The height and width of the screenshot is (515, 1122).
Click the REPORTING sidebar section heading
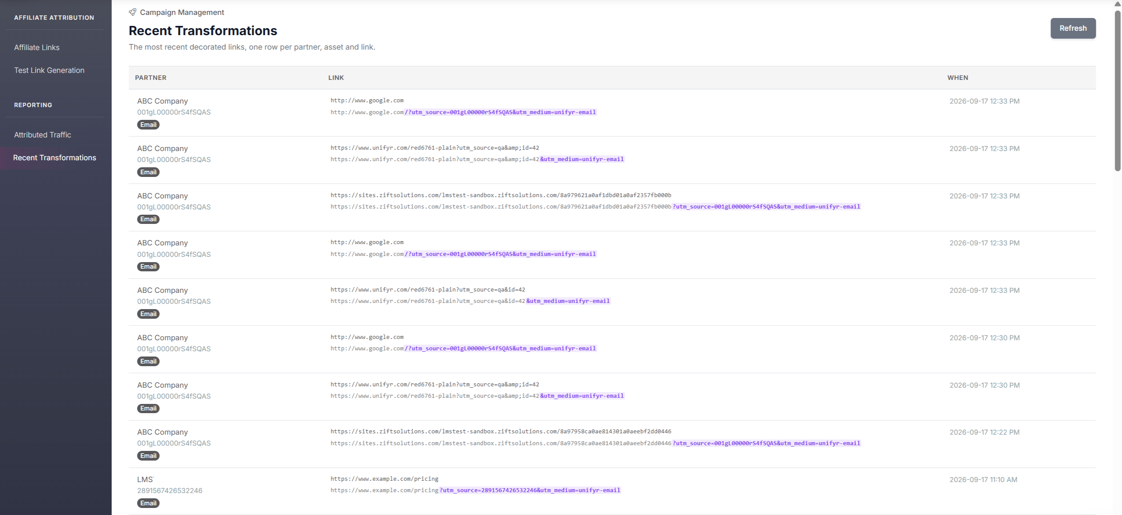(33, 105)
